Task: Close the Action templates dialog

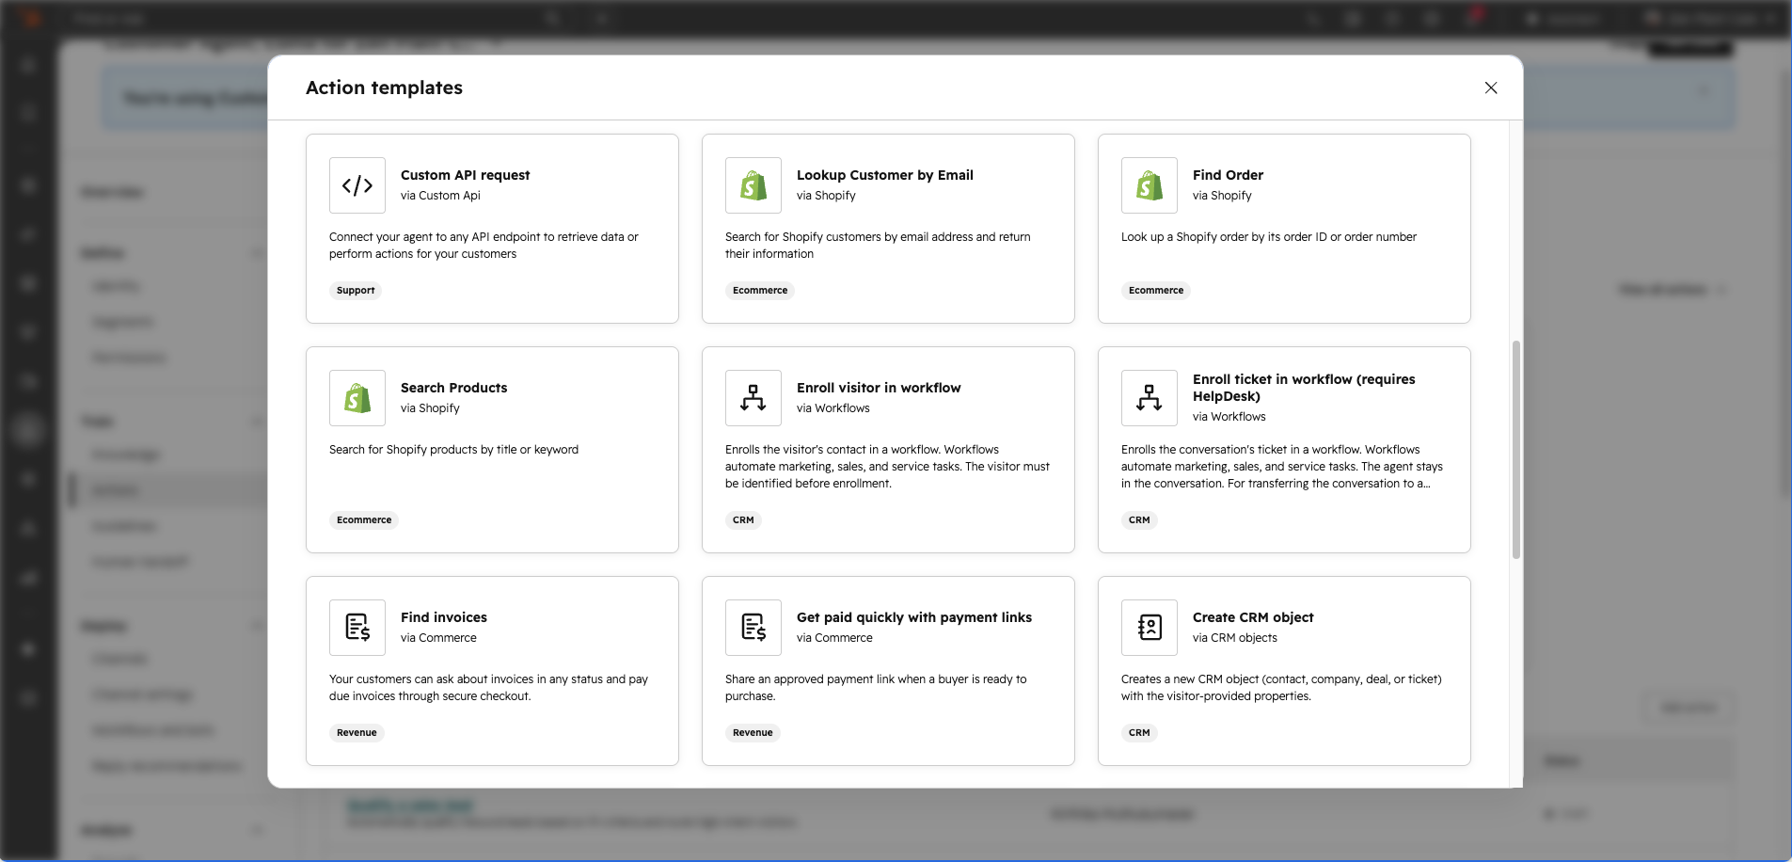Action: pyautogui.click(x=1491, y=88)
